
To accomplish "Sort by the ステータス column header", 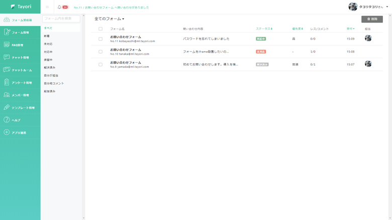I will [x=264, y=29].
